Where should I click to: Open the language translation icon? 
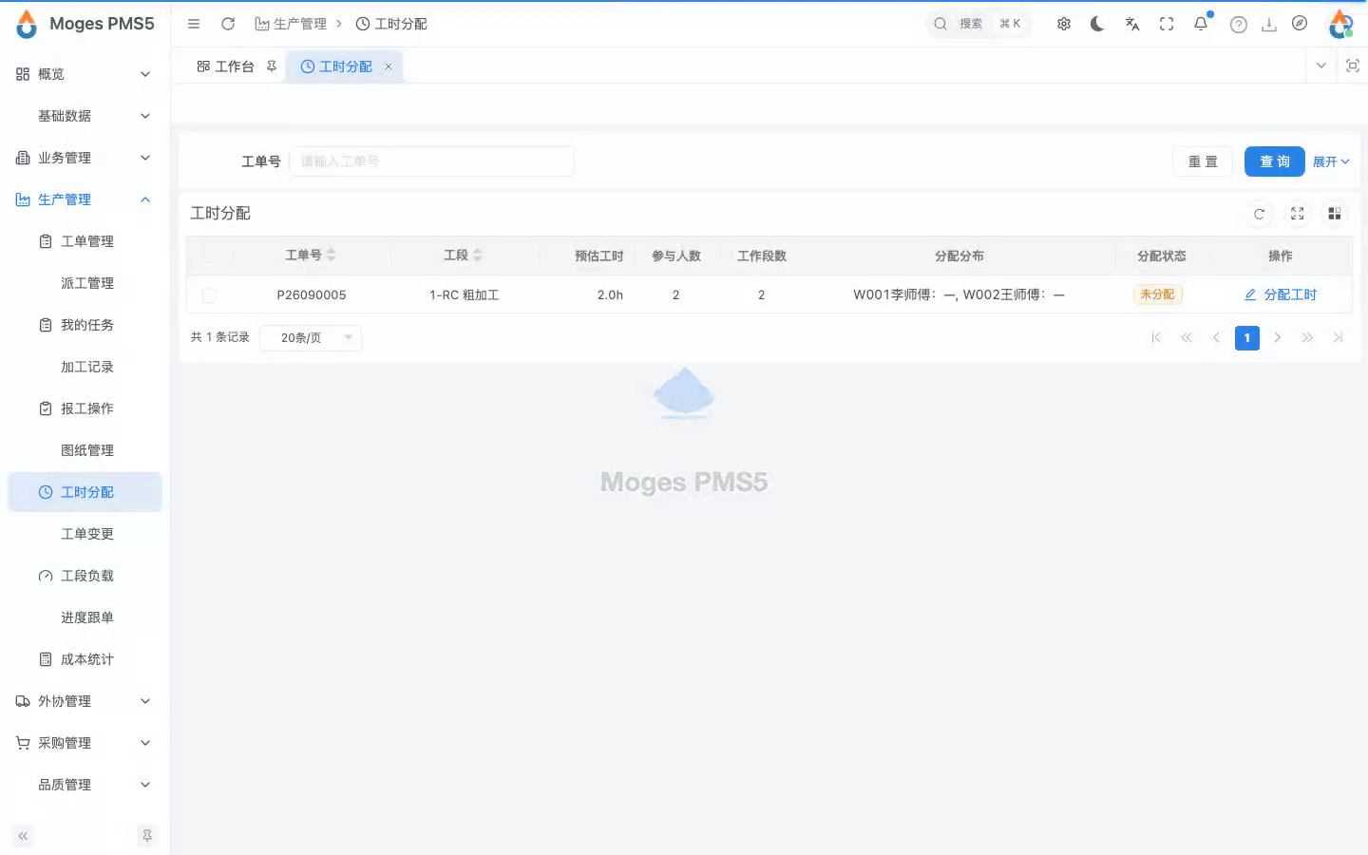[1132, 24]
